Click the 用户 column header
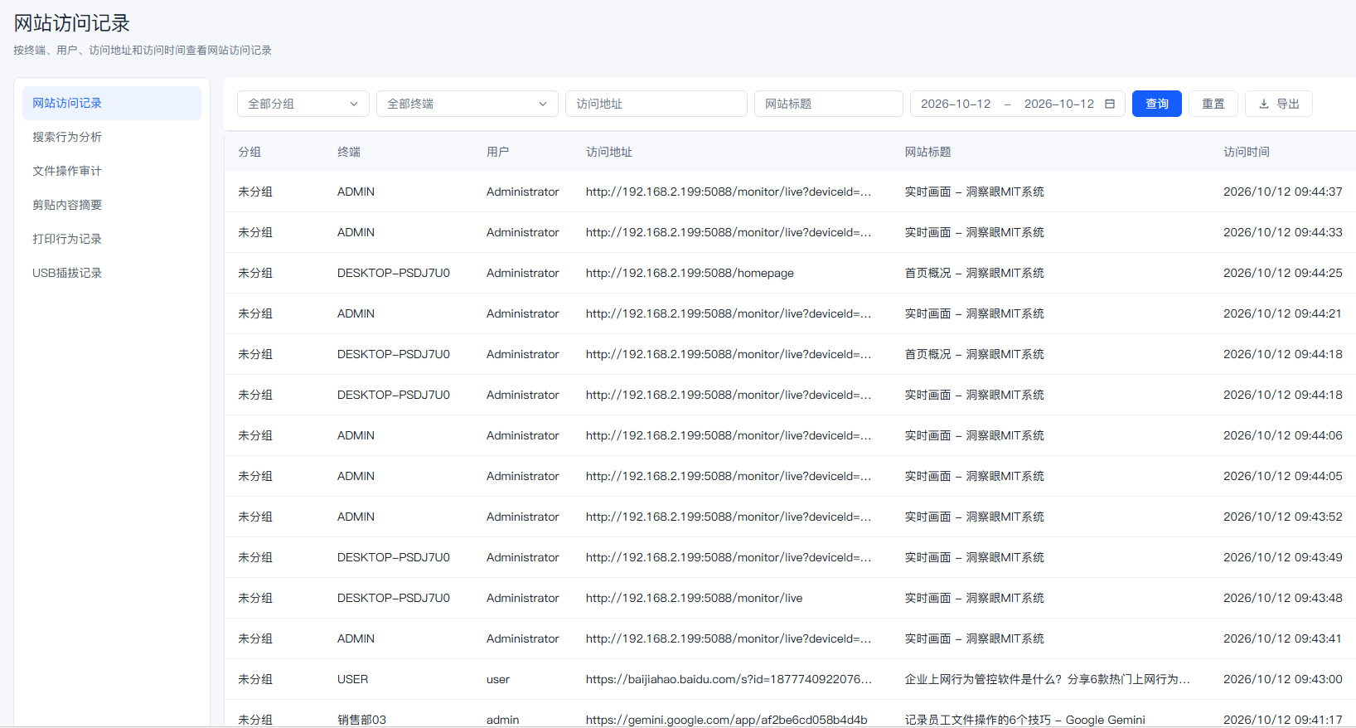Screen dimensions: 1356x728 point(498,152)
